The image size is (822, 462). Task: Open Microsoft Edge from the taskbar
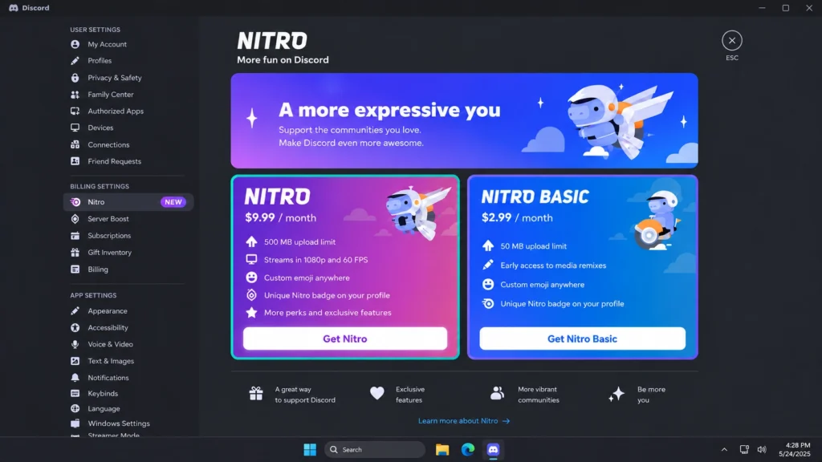coord(468,449)
